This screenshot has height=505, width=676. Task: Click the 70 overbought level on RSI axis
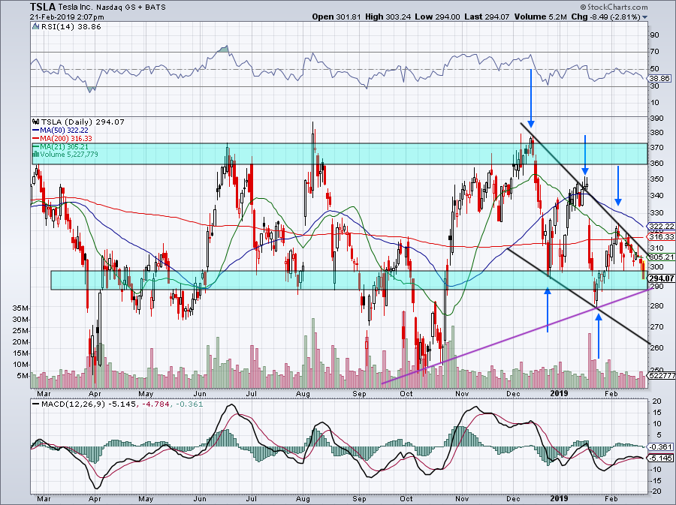(x=654, y=52)
